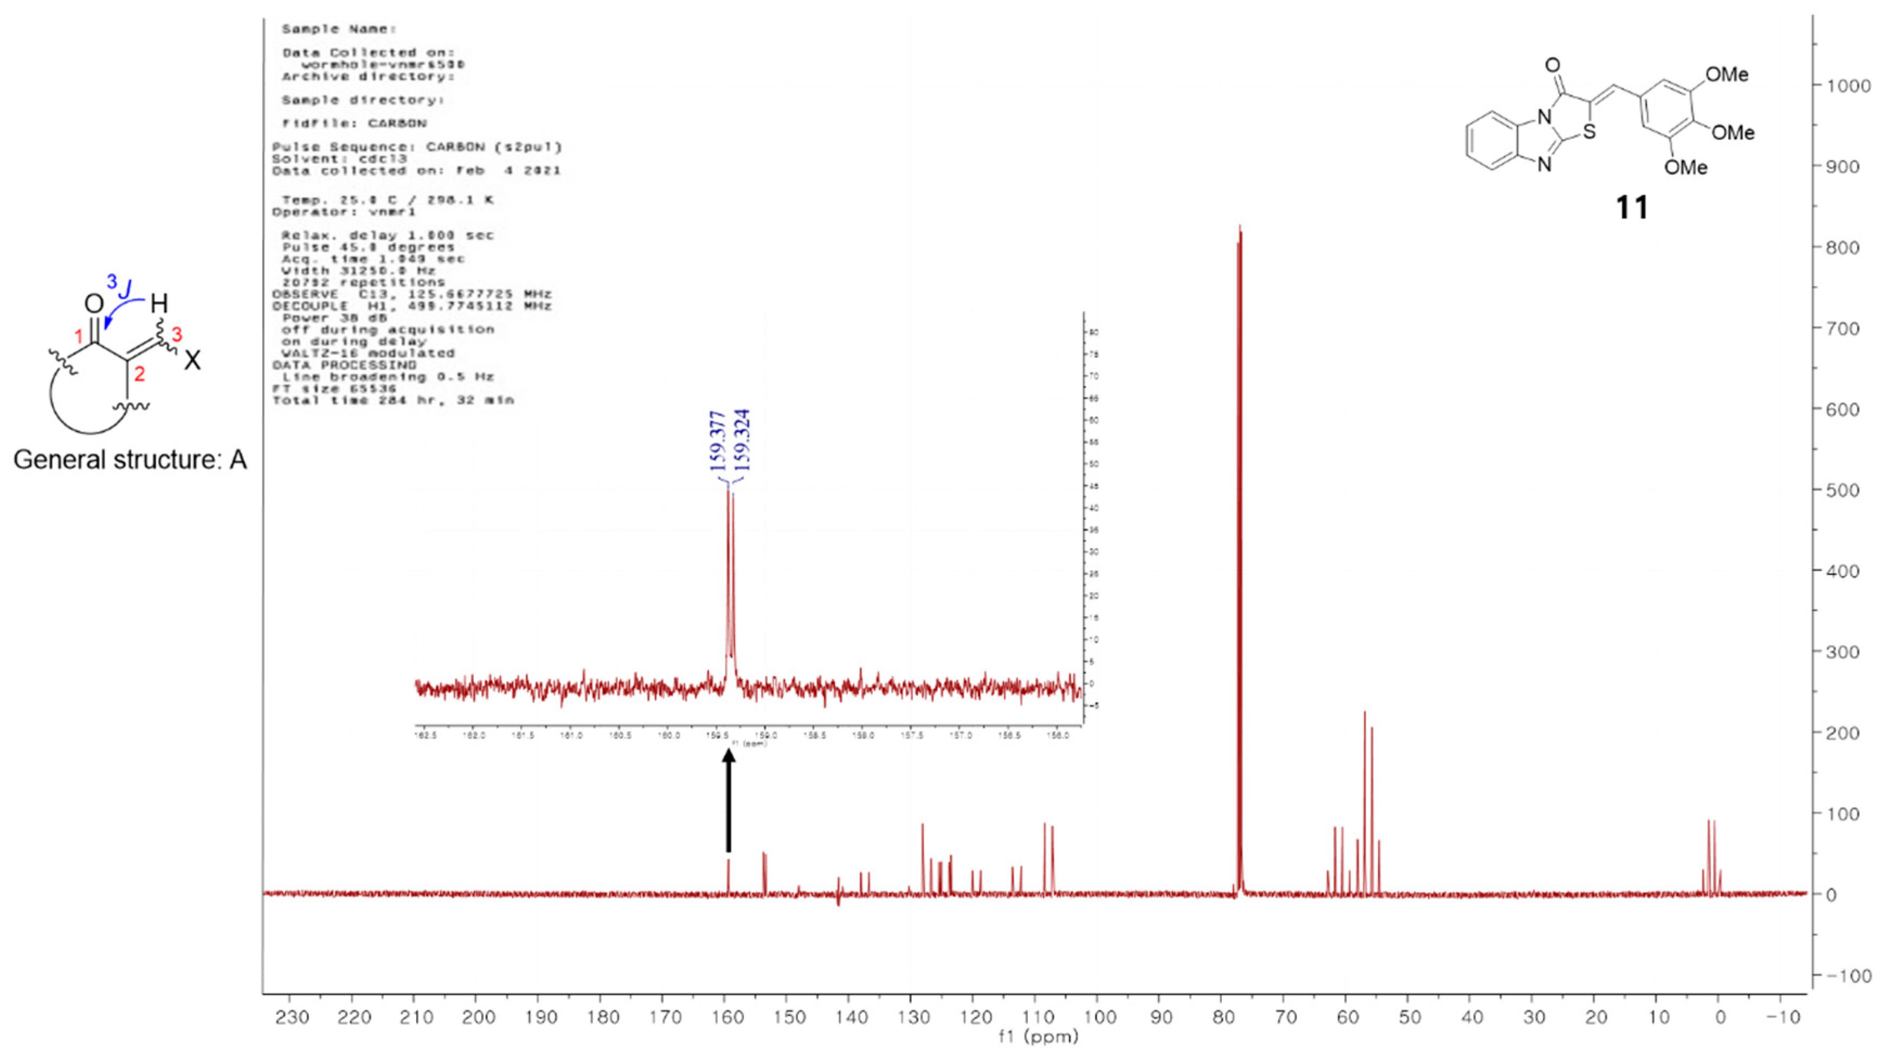Click the 0 tick on ppm axis
Screen dimensions: 1886x1059
(1721, 1017)
